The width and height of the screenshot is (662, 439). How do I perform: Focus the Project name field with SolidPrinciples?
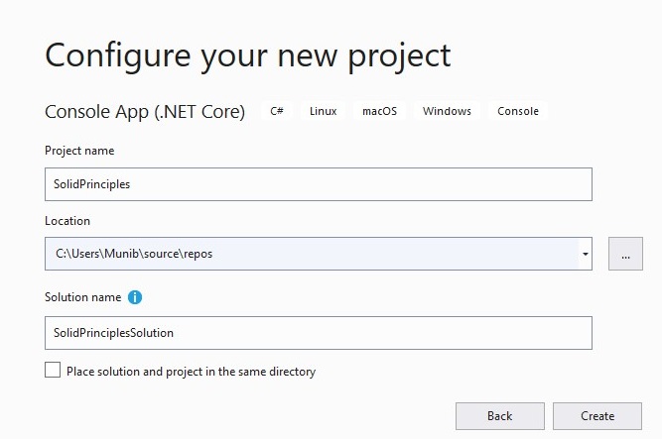pyautogui.click(x=319, y=184)
